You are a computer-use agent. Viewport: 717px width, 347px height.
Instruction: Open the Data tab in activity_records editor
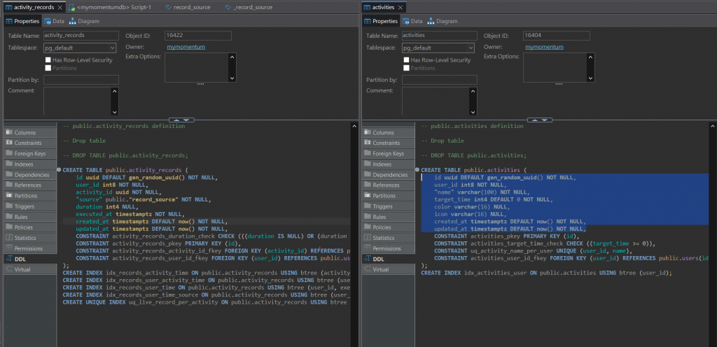54,21
